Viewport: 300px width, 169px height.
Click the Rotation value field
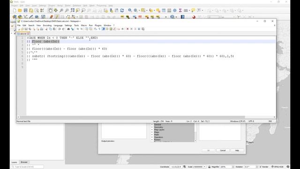(250, 167)
